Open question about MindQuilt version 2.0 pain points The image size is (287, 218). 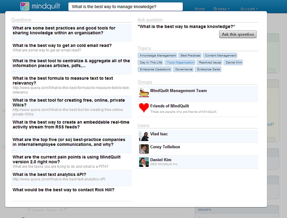tap(66, 159)
